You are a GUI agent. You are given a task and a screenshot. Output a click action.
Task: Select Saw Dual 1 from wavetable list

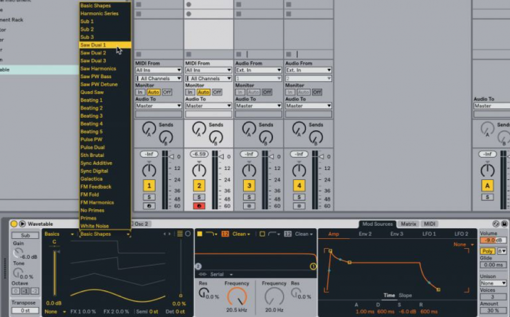click(105, 45)
